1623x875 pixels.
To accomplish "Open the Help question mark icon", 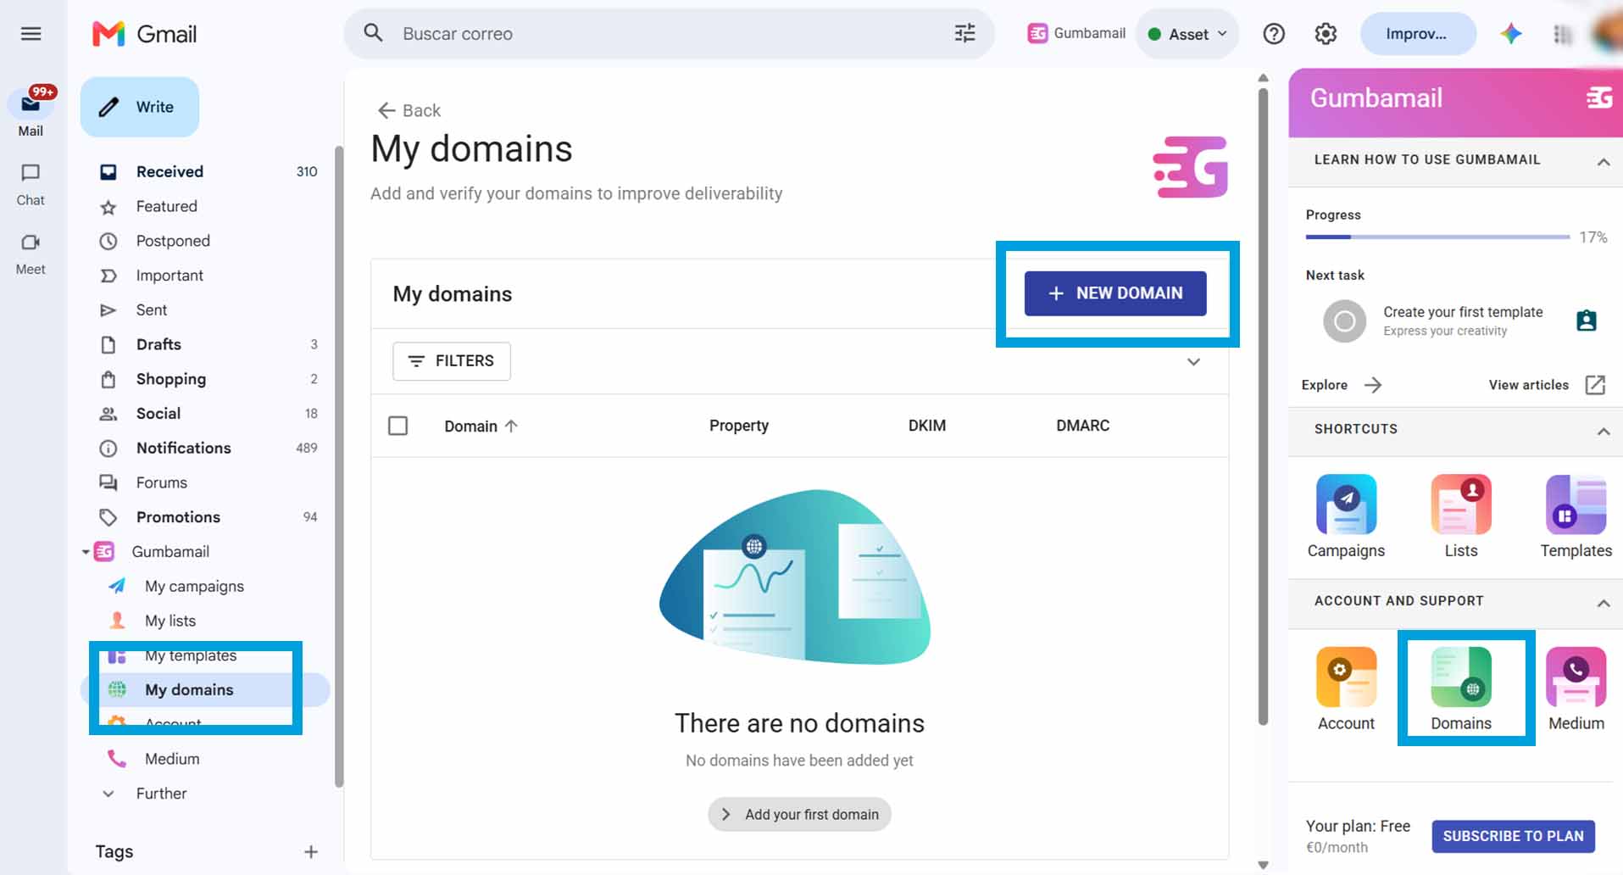I will (1274, 34).
